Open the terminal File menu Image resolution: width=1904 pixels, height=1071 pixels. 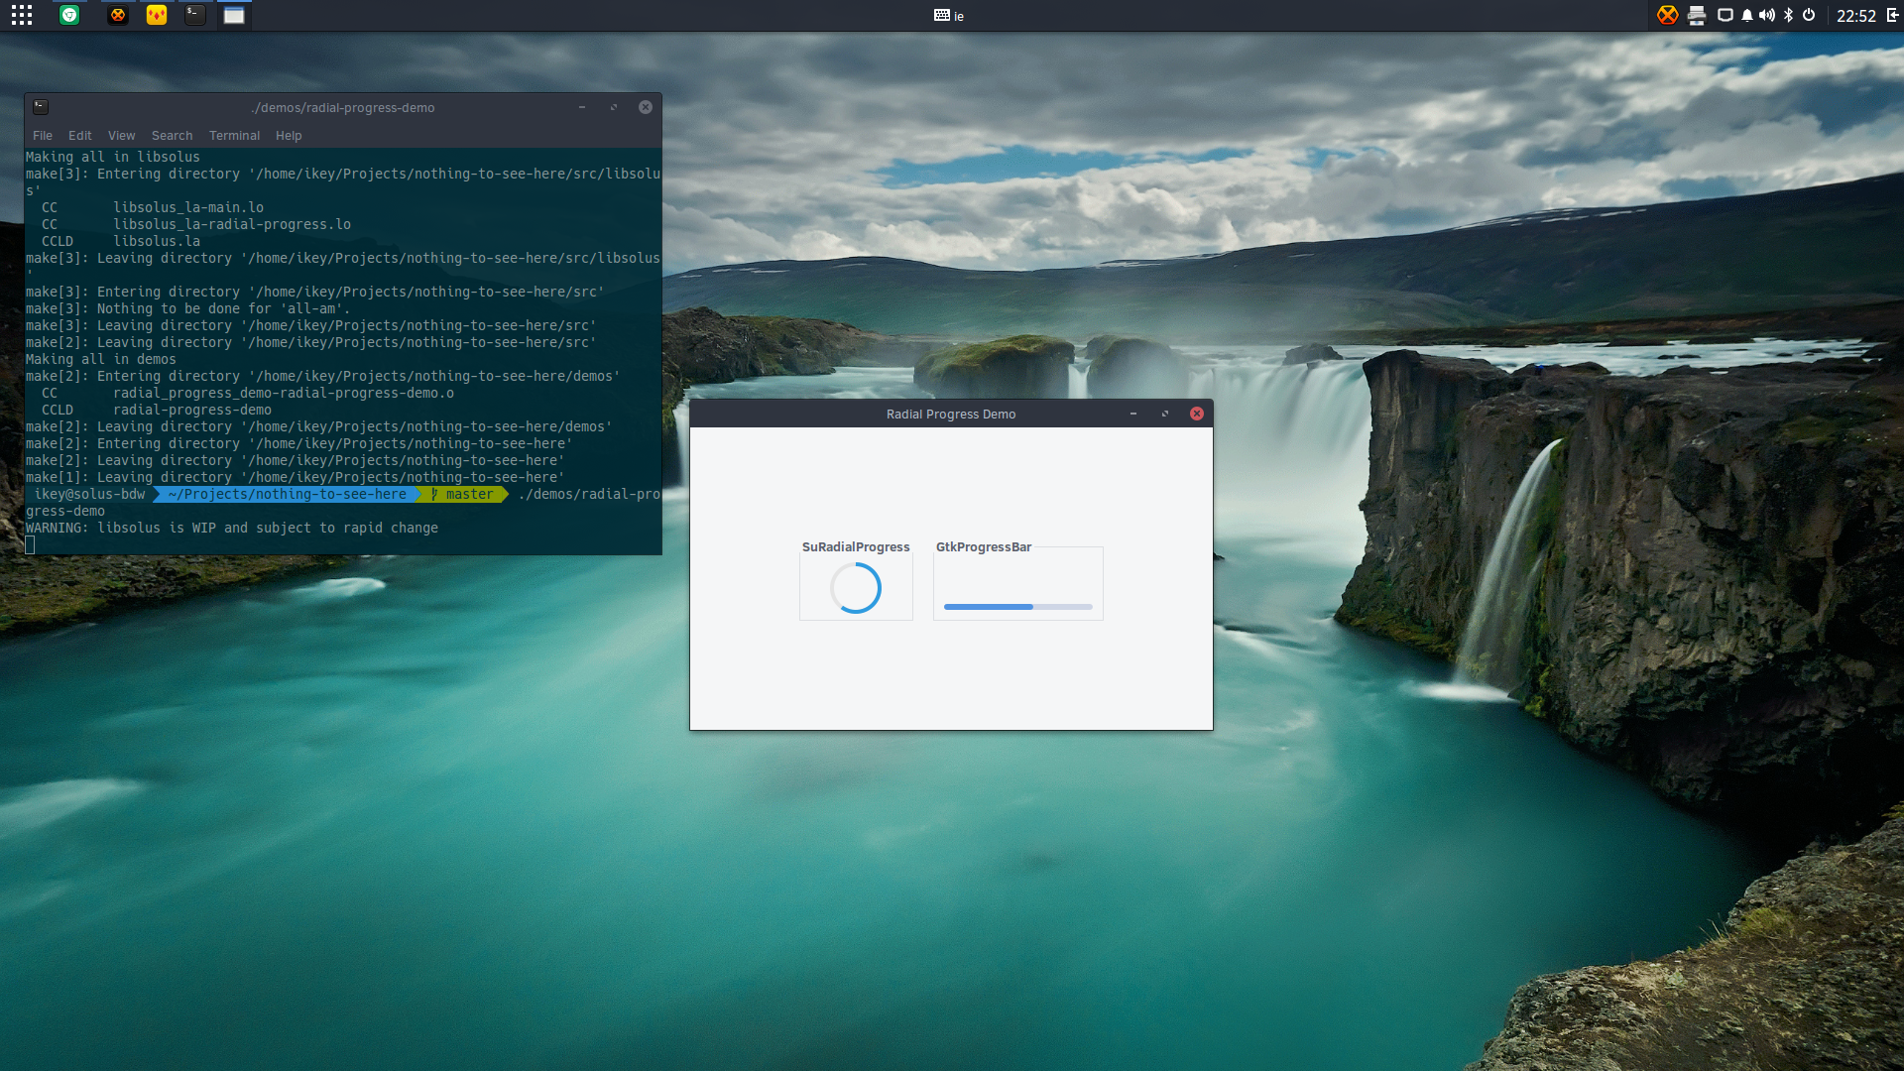(x=43, y=136)
